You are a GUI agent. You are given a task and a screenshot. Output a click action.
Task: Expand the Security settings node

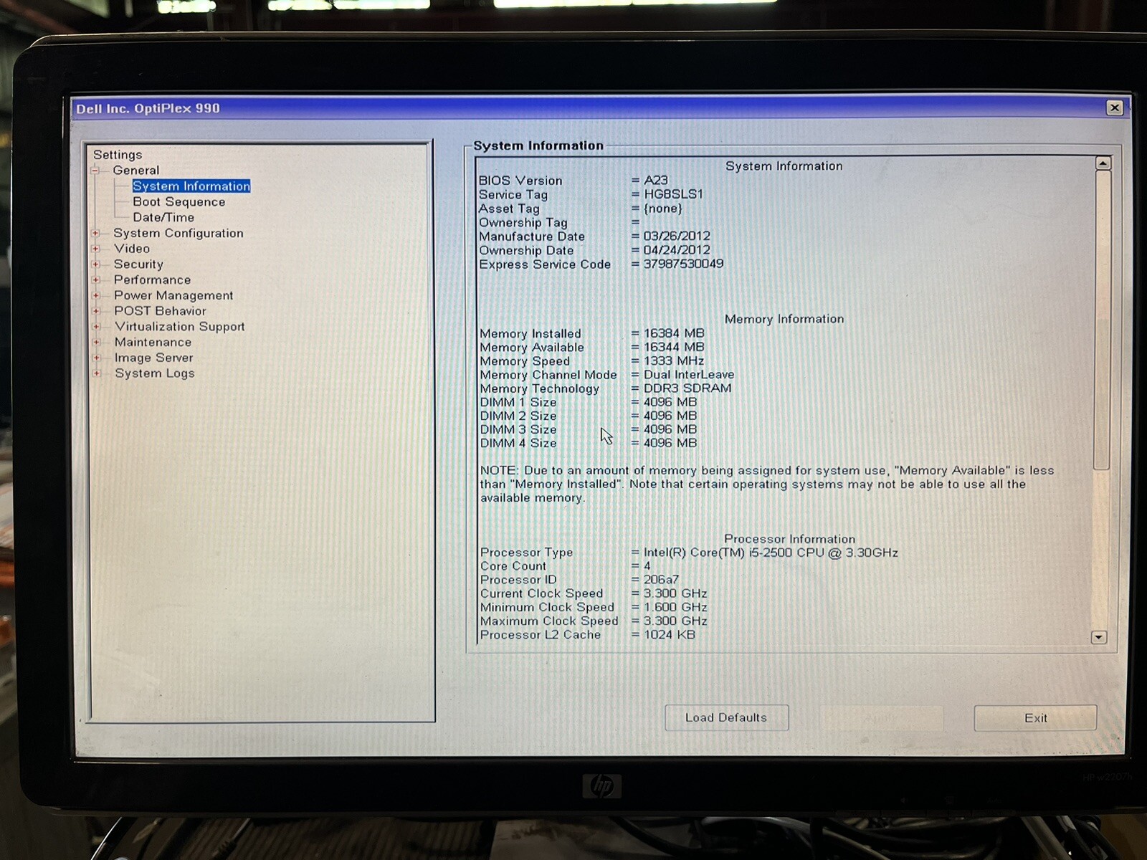(x=95, y=264)
